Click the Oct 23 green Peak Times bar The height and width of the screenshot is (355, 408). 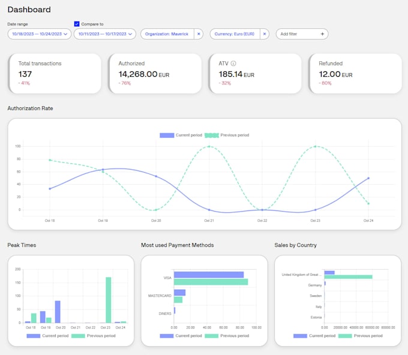tap(109, 300)
